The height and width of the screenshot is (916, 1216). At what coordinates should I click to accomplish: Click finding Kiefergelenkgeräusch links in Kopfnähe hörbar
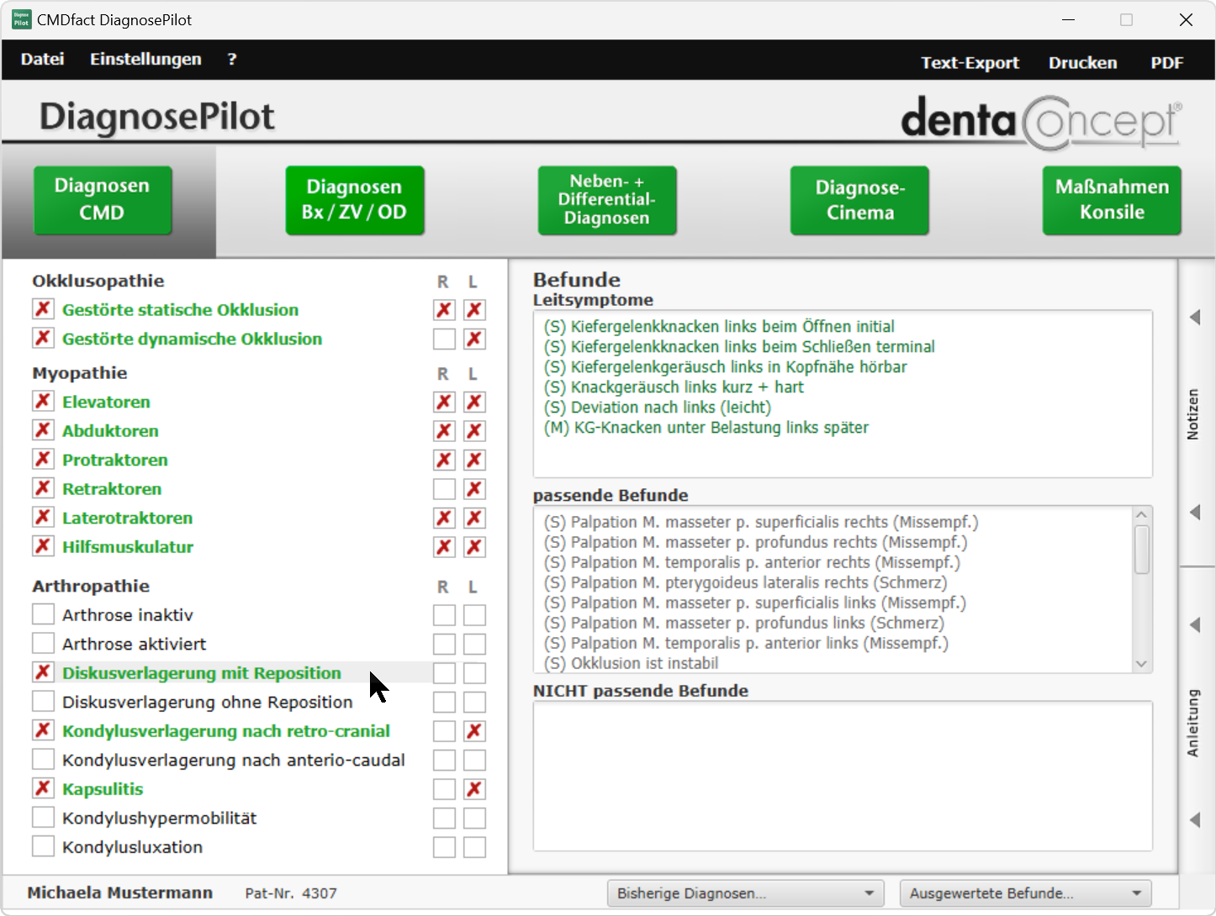(x=725, y=366)
